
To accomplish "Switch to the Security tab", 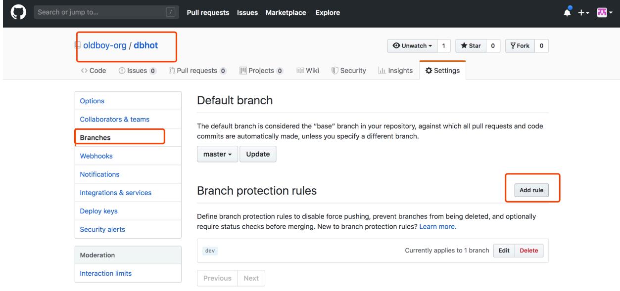I will tap(348, 71).
